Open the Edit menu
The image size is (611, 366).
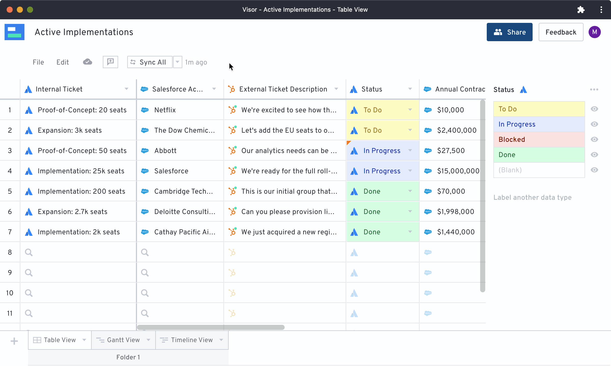pyautogui.click(x=63, y=62)
